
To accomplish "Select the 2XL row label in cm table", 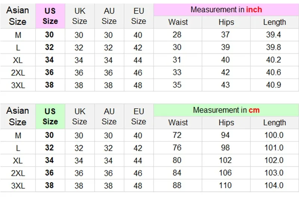I will click(18, 173).
